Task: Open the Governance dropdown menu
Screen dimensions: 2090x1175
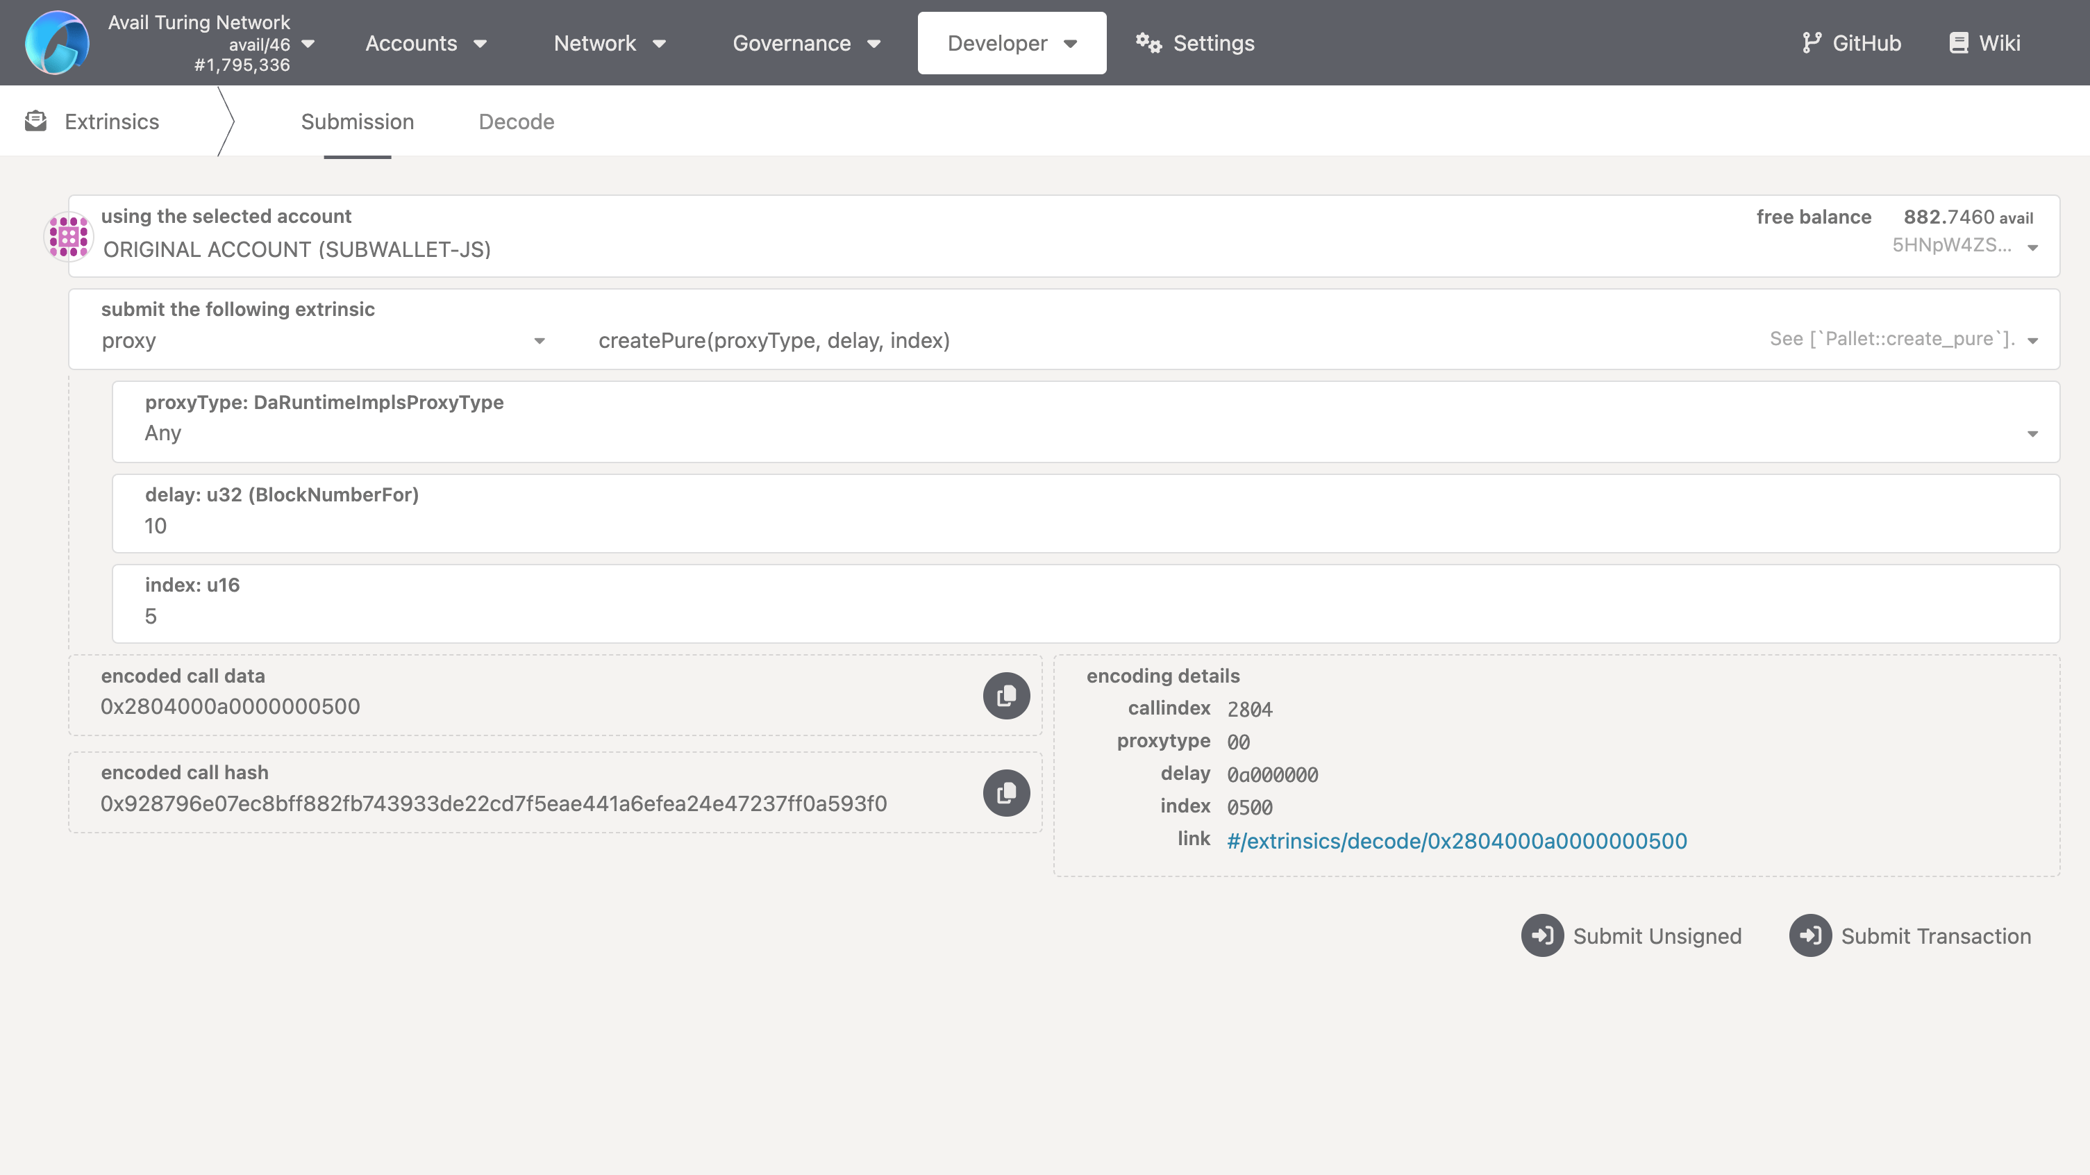Action: click(805, 43)
